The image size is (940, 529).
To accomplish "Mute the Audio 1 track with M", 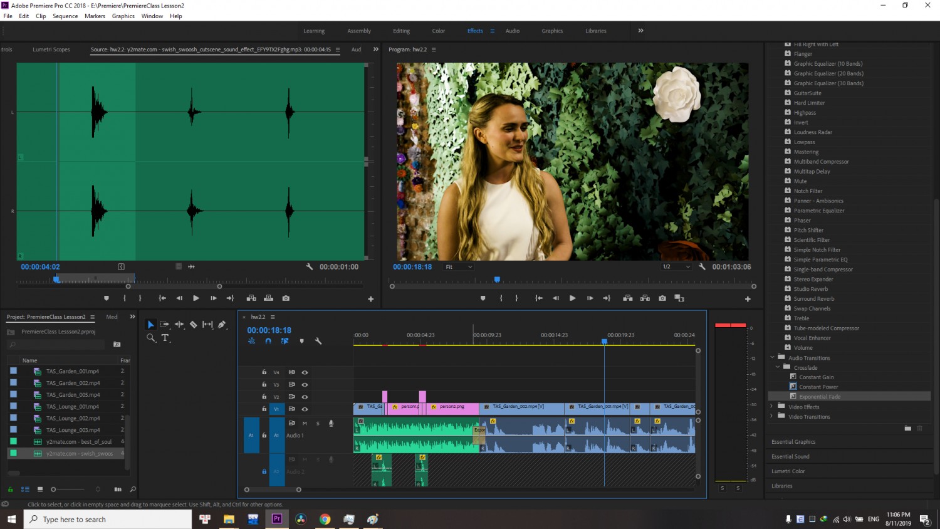I will pos(305,423).
